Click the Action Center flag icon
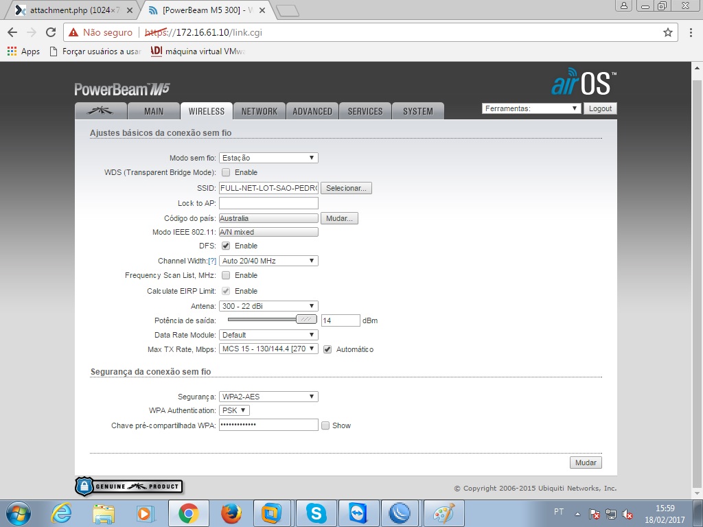Screen dimensions: 703x527 click(594, 514)
